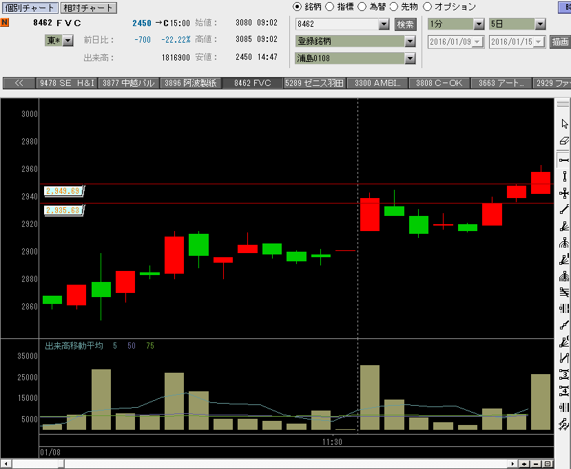Click the fit-all button on scrollbar
This screenshot has height=469, width=571.
pyautogui.click(x=548, y=464)
